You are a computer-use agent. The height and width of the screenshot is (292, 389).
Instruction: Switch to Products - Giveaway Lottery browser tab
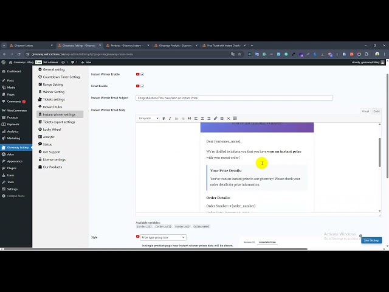128,46
